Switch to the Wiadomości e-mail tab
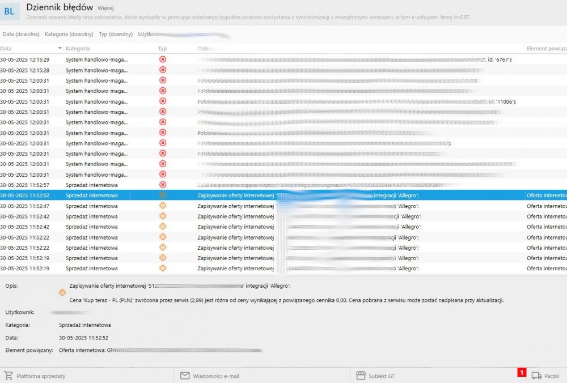This screenshot has height=383, width=567. [215, 376]
